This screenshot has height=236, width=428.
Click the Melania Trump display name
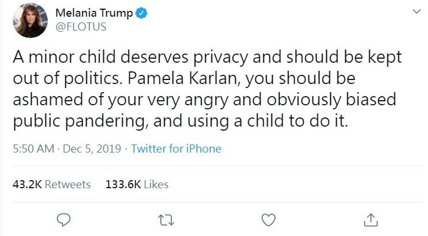pos(94,13)
